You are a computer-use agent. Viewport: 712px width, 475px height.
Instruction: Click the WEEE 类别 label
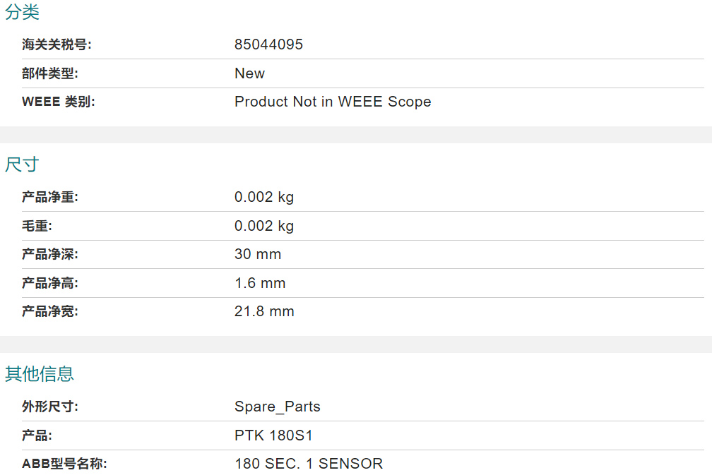pyautogui.click(x=59, y=102)
